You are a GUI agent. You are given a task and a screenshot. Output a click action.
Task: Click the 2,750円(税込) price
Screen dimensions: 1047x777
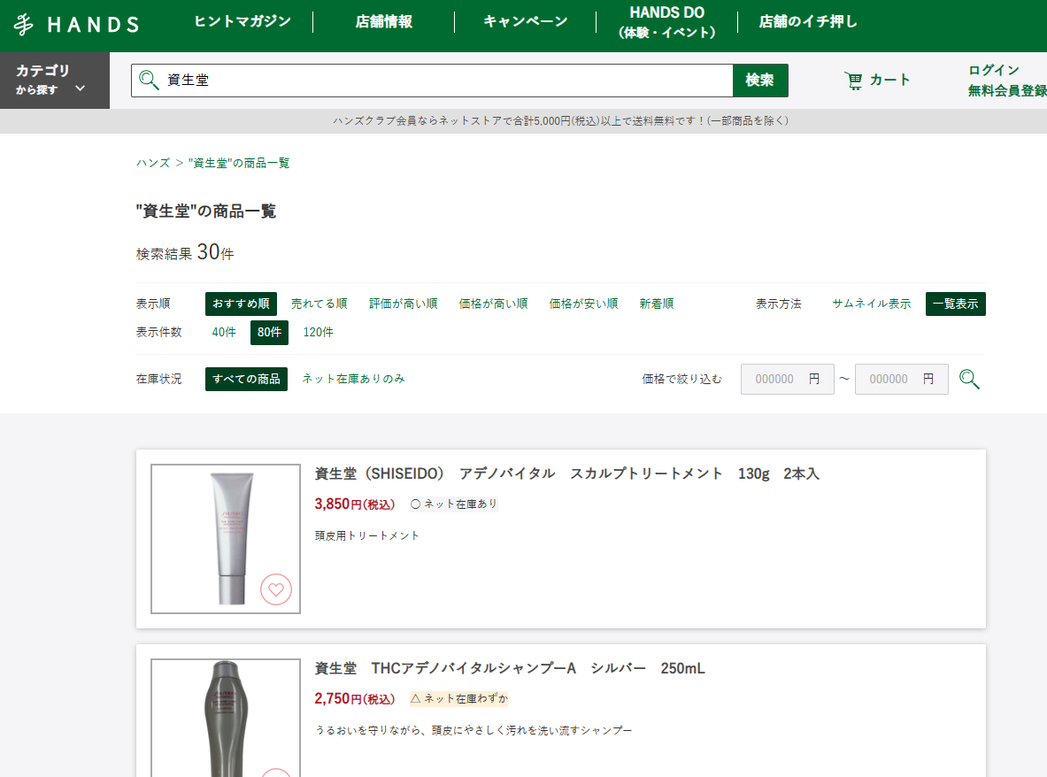(355, 699)
